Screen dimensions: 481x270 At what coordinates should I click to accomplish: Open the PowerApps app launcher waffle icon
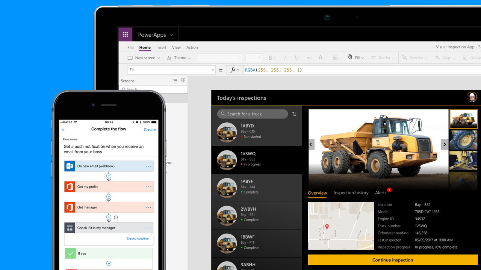(x=126, y=34)
